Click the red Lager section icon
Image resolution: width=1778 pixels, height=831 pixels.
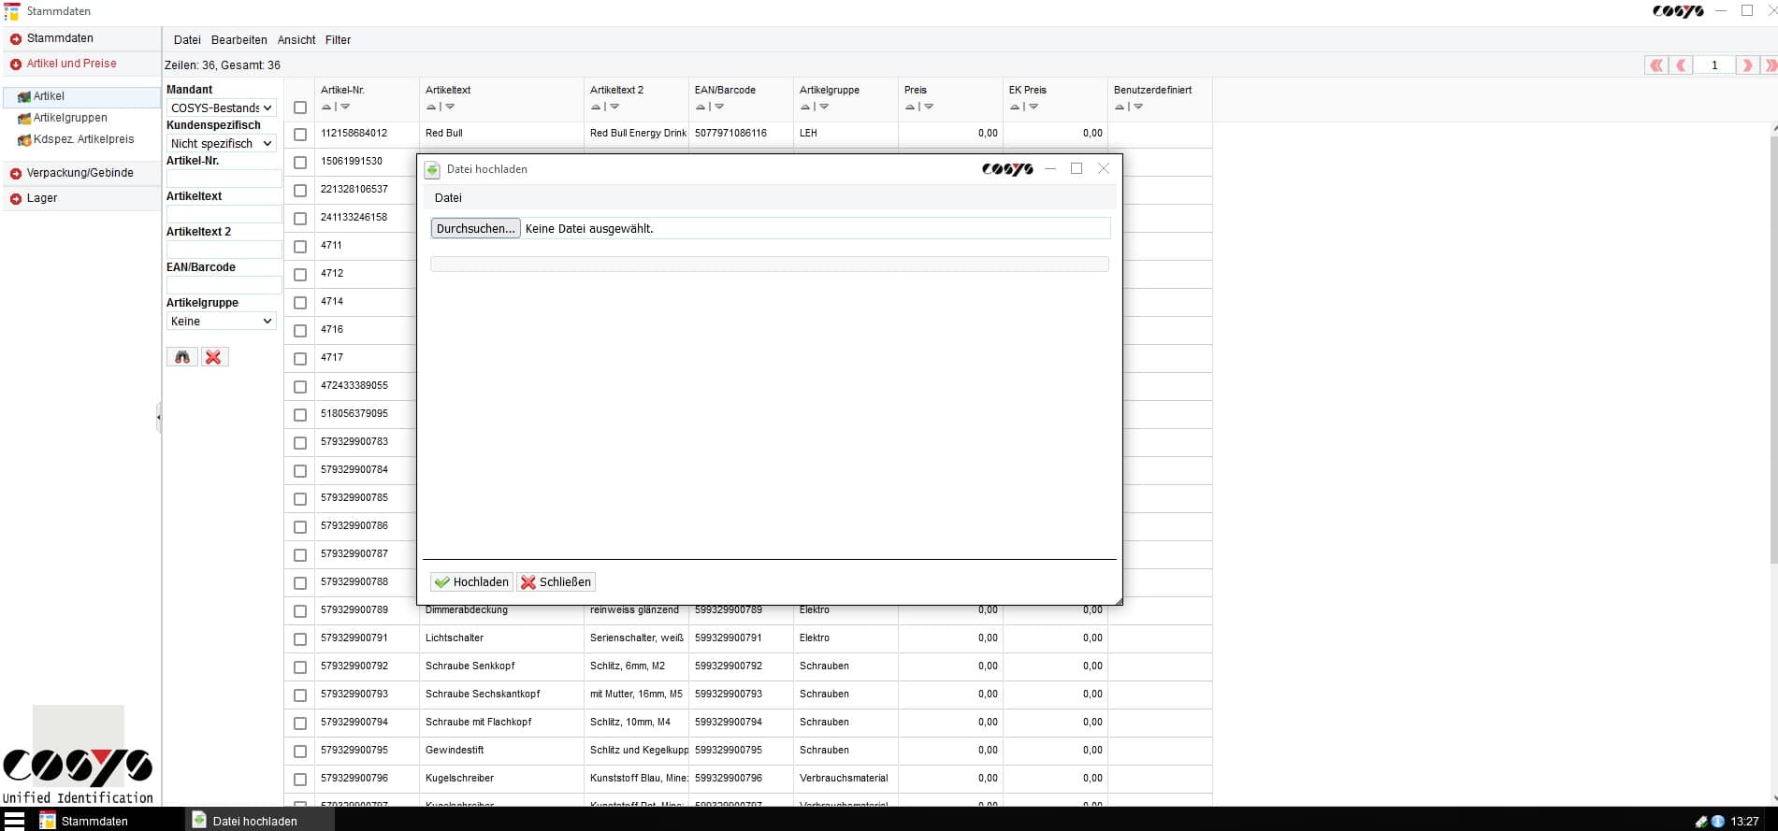point(16,199)
